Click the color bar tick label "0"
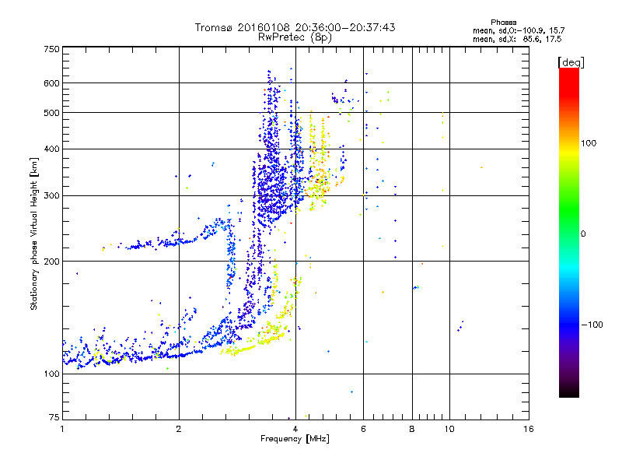The image size is (622, 467). 583,234
